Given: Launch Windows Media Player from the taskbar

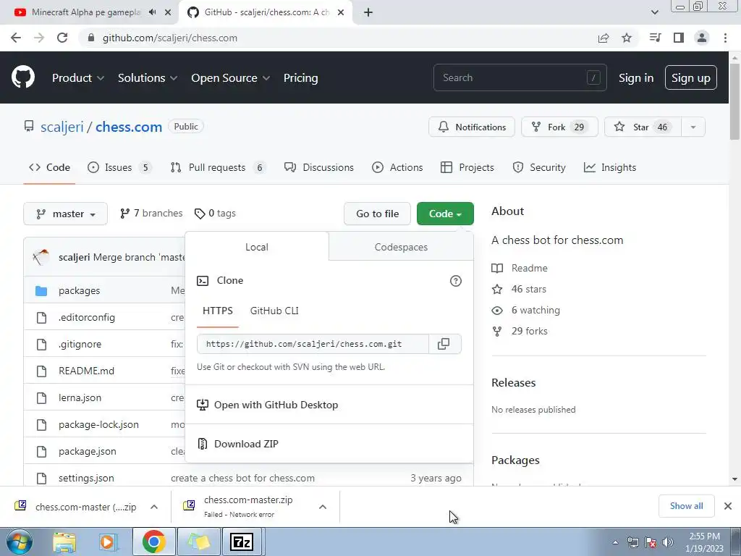Looking at the screenshot, I should click(x=108, y=542).
